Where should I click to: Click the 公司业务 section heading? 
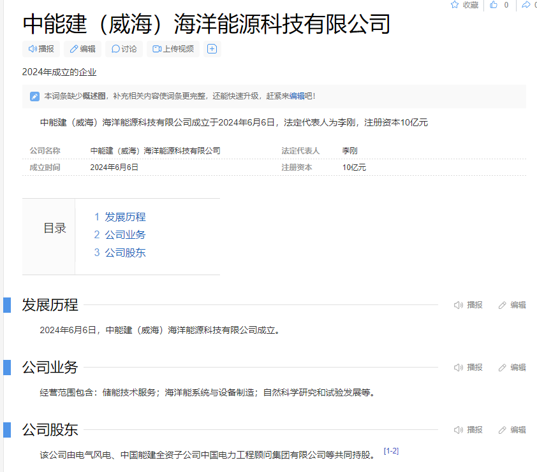point(50,368)
